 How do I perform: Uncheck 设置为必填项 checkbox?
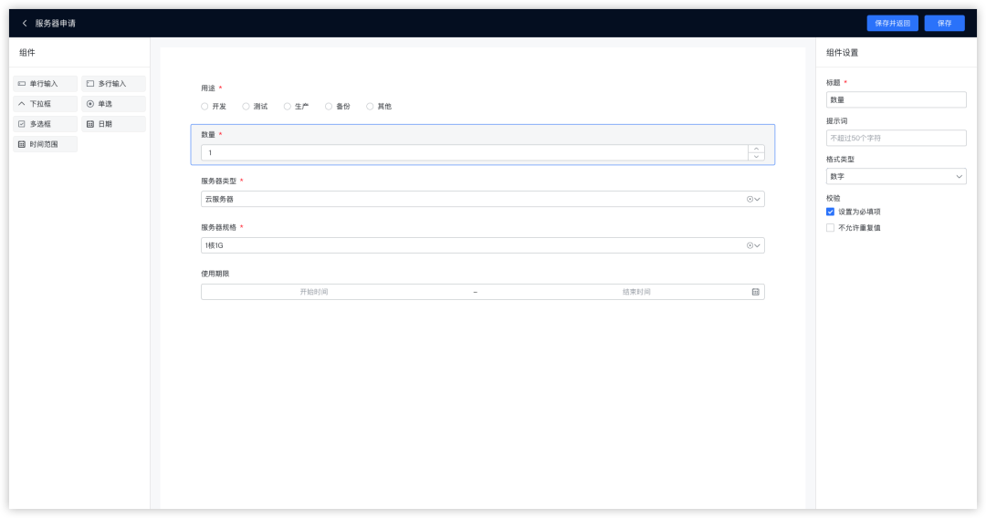coord(830,212)
